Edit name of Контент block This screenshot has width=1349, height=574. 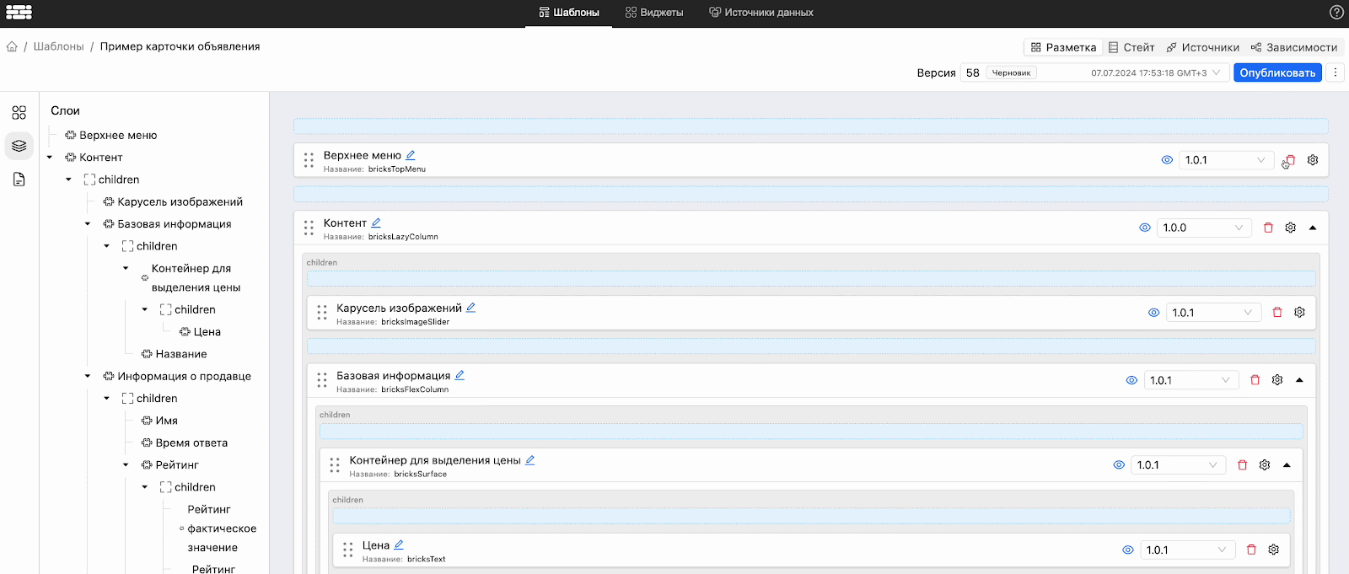(x=376, y=223)
